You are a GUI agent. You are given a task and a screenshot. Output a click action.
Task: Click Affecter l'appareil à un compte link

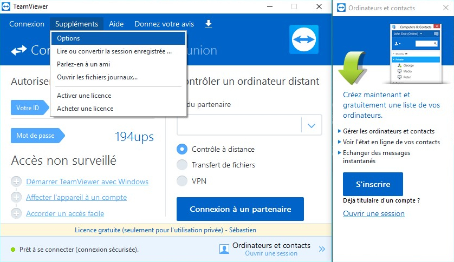point(76,198)
